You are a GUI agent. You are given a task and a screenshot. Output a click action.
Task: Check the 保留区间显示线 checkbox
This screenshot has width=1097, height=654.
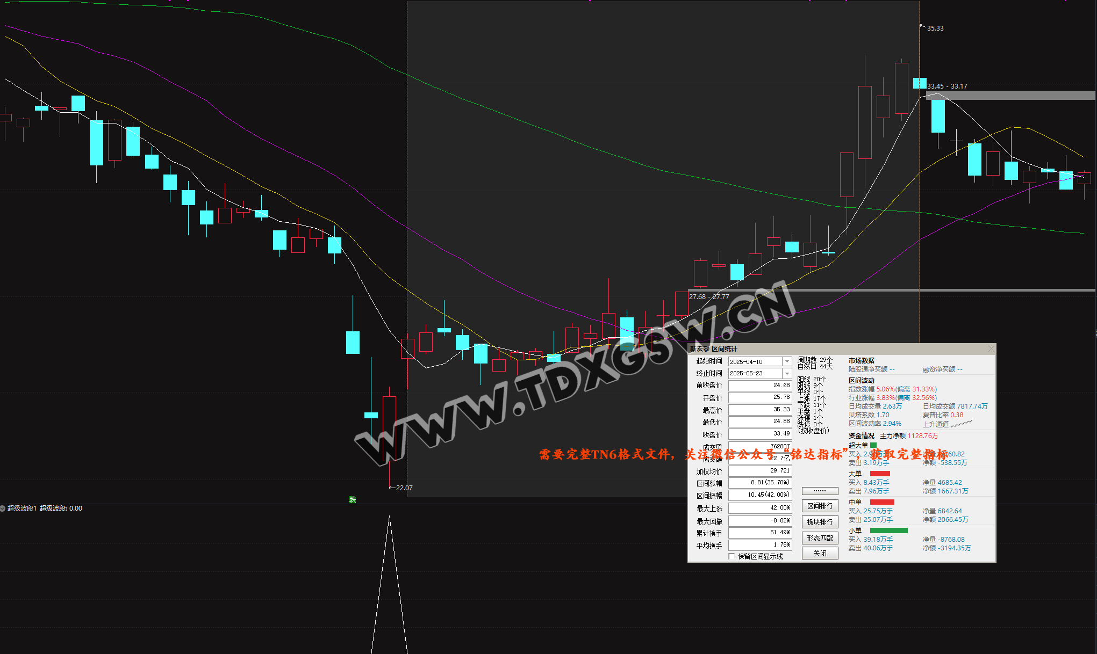coord(732,556)
